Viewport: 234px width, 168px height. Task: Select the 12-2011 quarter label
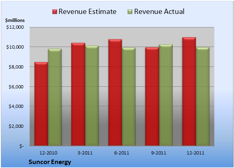click(x=195, y=153)
